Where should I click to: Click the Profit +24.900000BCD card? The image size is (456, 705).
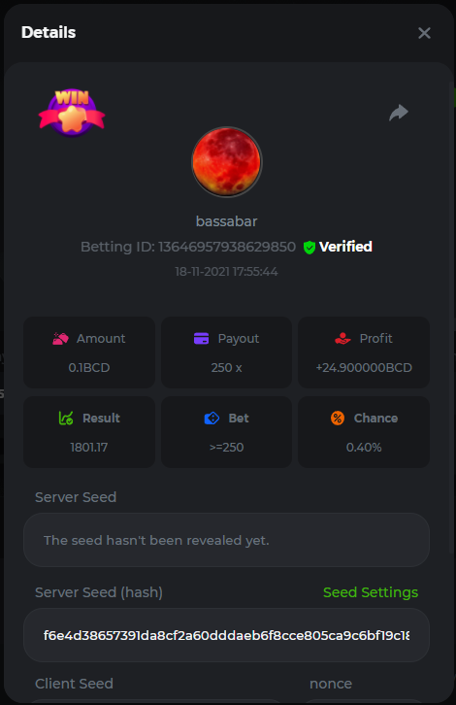(364, 352)
